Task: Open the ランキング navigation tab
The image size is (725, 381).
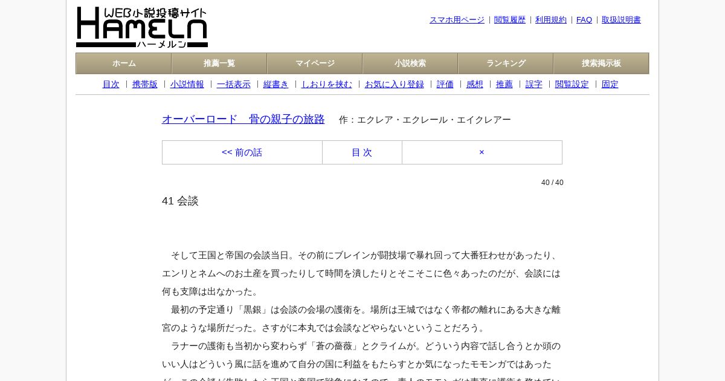Action: 506,63
